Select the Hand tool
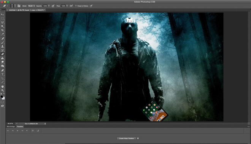 pyautogui.click(x=3, y=86)
